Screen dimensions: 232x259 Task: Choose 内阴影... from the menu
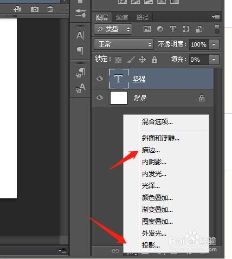[x=154, y=162]
